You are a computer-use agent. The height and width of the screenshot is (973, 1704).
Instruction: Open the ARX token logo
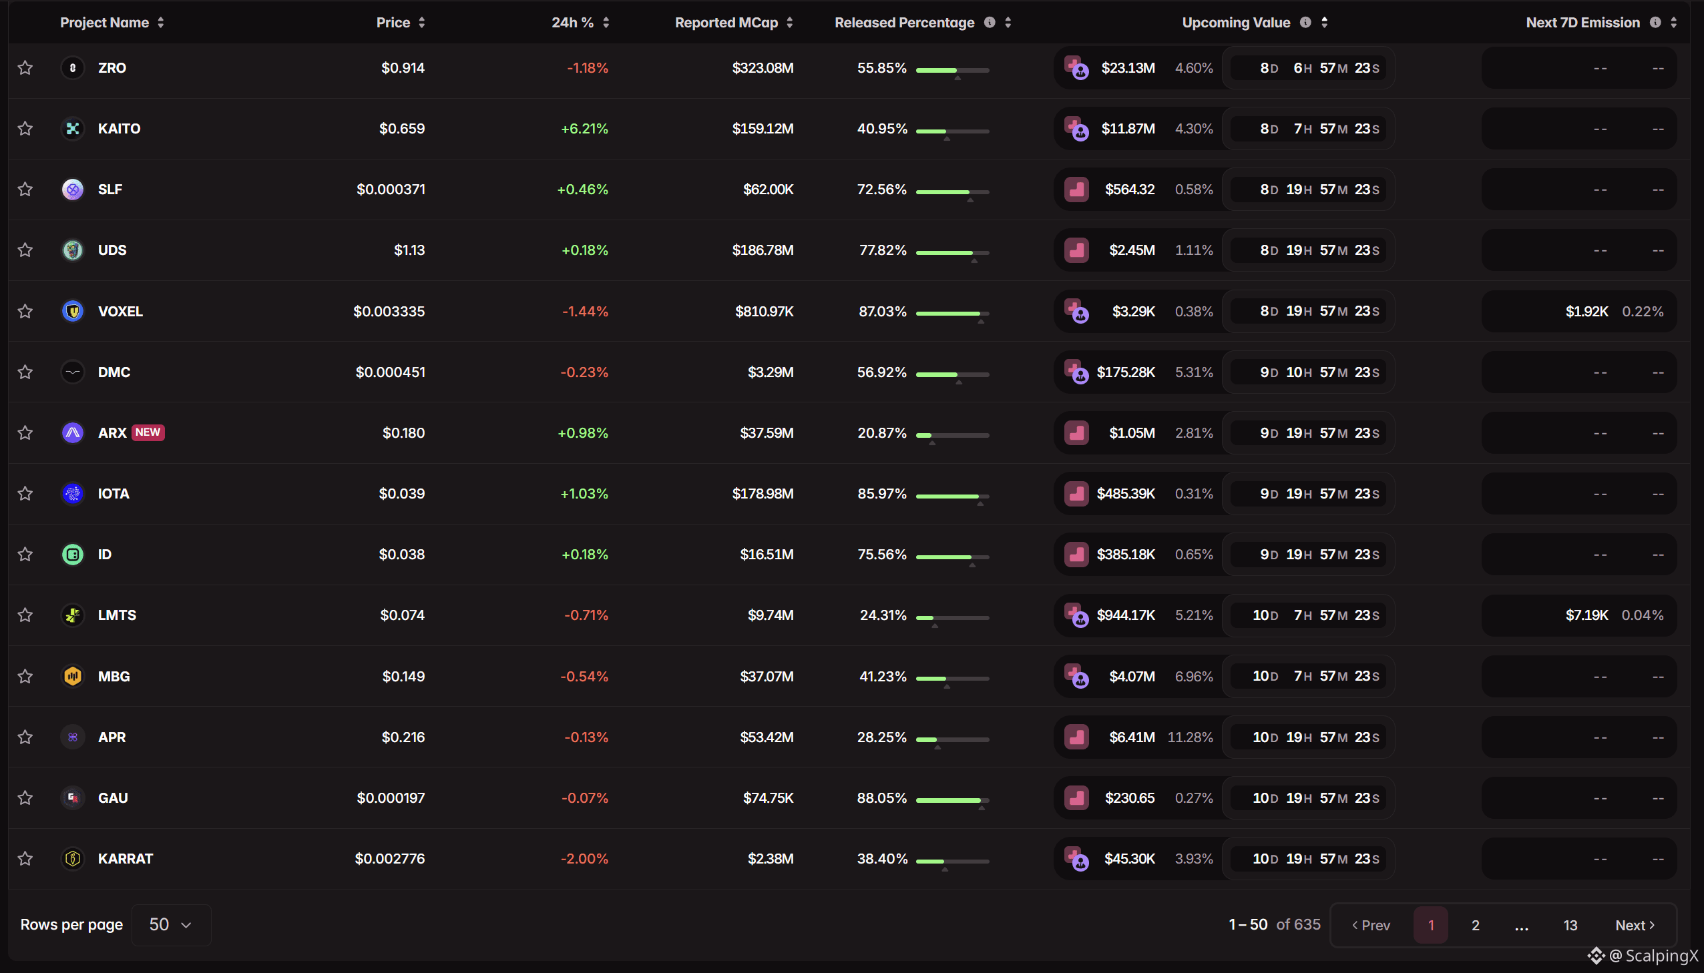coord(72,432)
